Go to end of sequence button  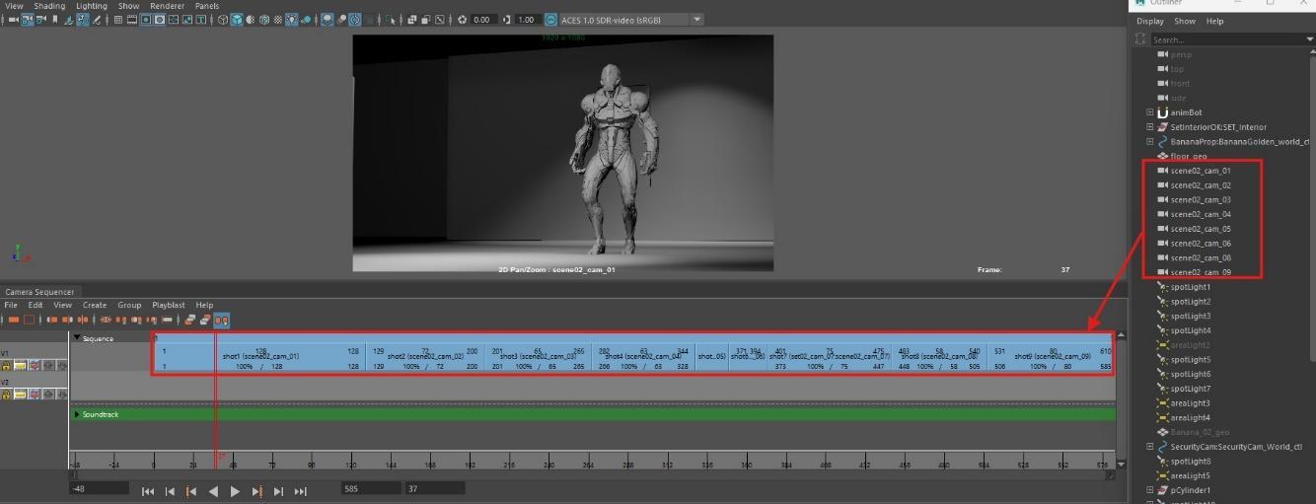coord(300,491)
